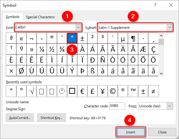Screen dimensions: 179x139
Task: Select the one-half ½ fraction symbol
Action: (52, 49)
